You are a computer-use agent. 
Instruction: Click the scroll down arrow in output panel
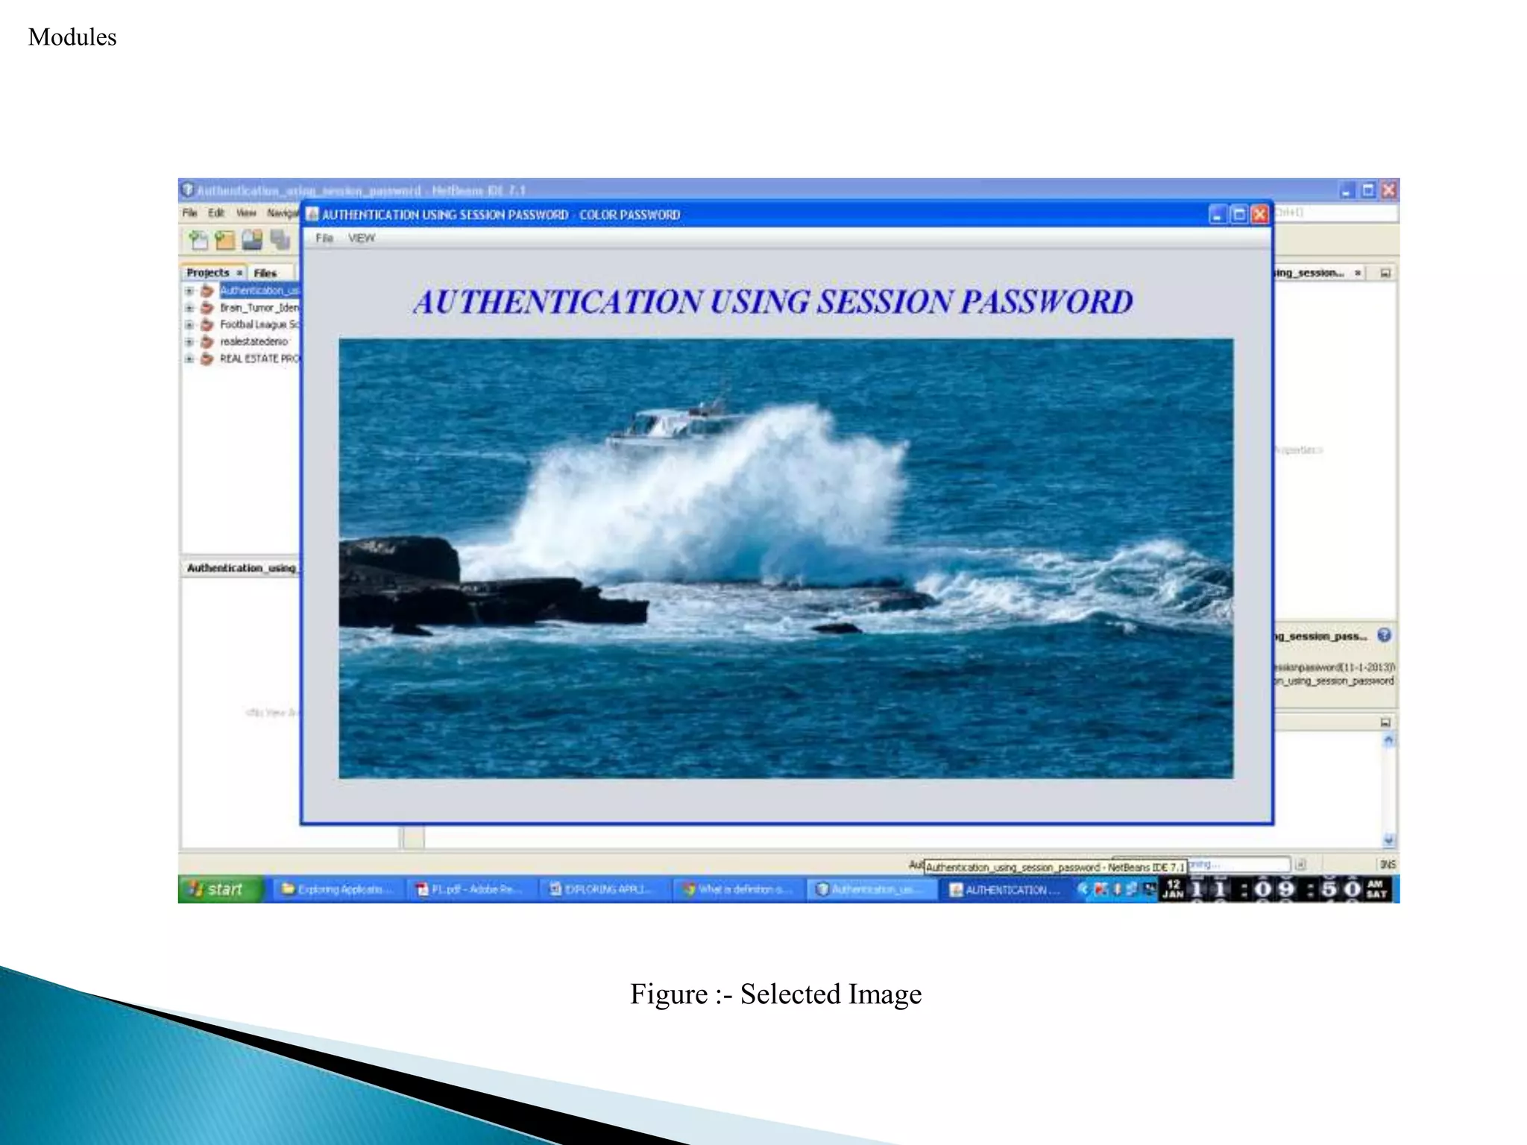pyautogui.click(x=1388, y=839)
